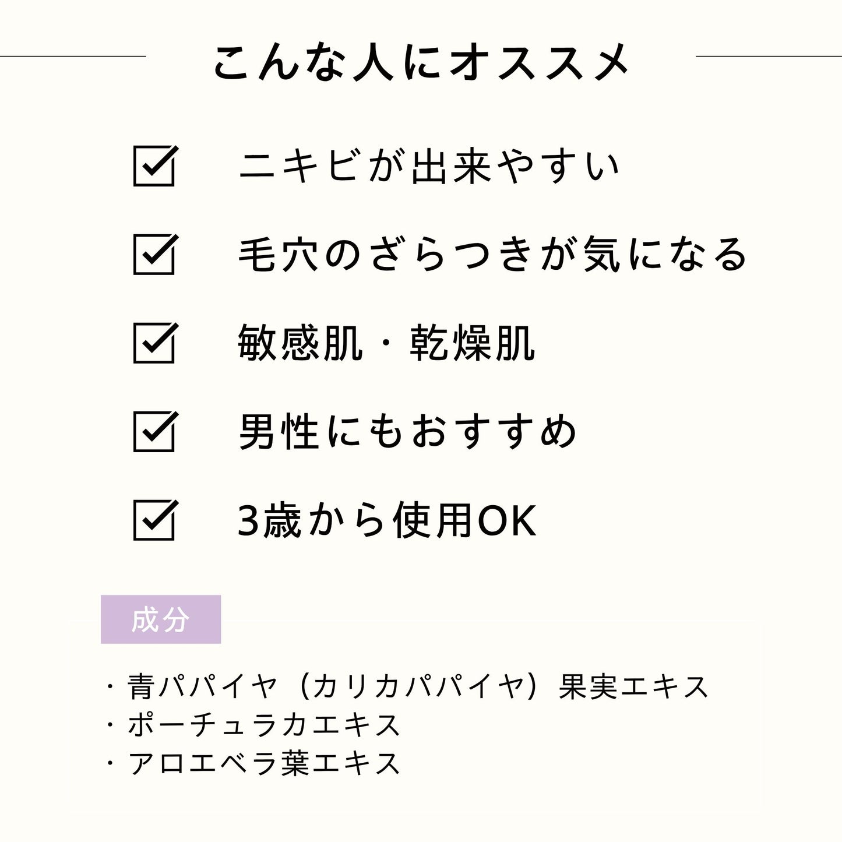842x842 pixels.
Task: Select the 青パパイヤ果実エキス ingredient line
Action: [417, 686]
